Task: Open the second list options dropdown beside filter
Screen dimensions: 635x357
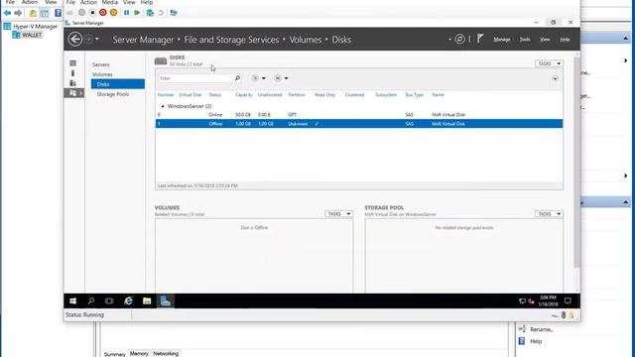Action: (281, 78)
